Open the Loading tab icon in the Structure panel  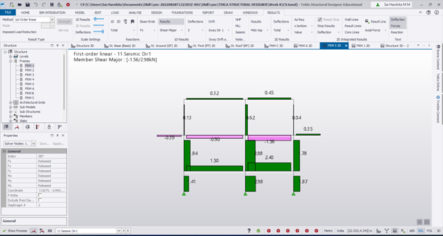(17, 127)
